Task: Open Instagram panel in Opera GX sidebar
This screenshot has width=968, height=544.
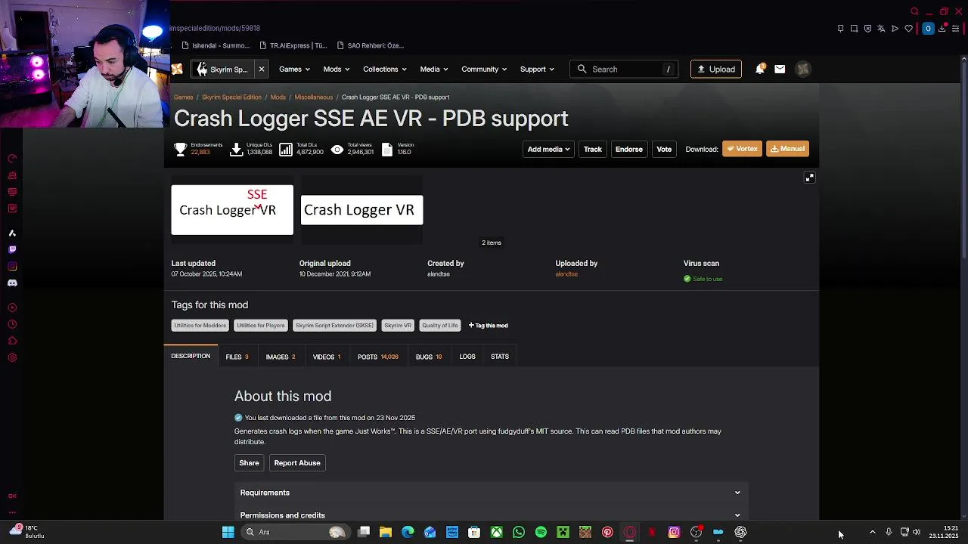Action: point(12,266)
